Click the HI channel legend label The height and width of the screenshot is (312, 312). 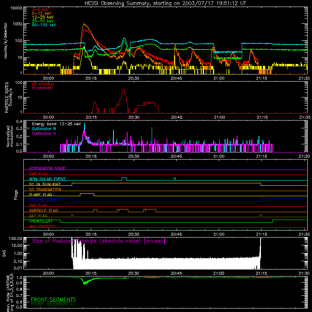tap(42, 88)
